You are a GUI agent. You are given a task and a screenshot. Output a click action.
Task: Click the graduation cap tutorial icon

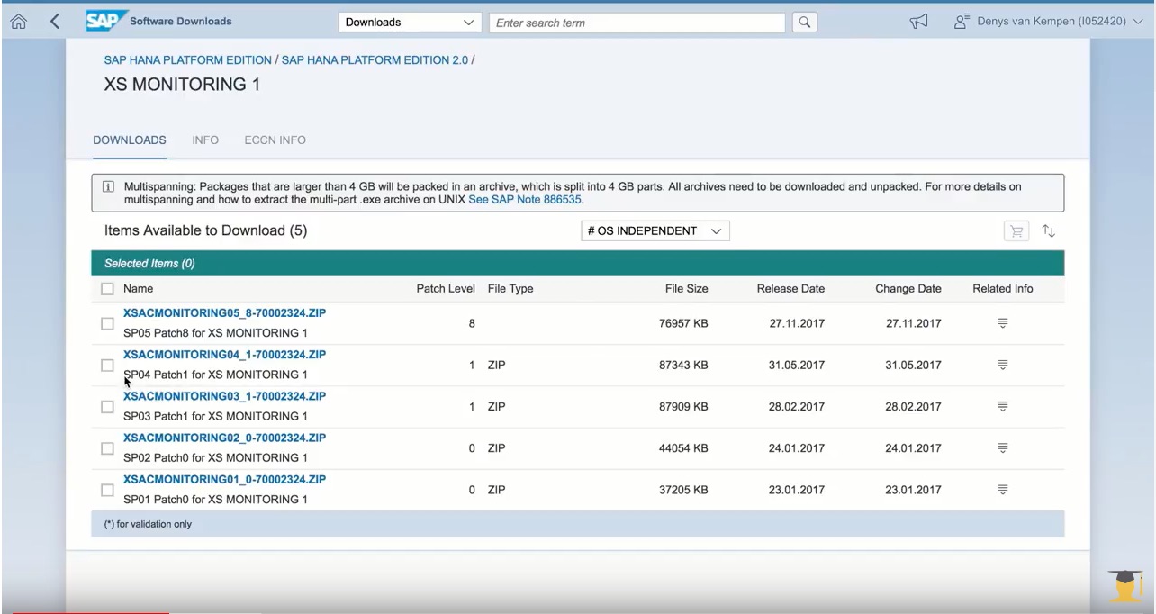pyautogui.click(x=1125, y=586)
